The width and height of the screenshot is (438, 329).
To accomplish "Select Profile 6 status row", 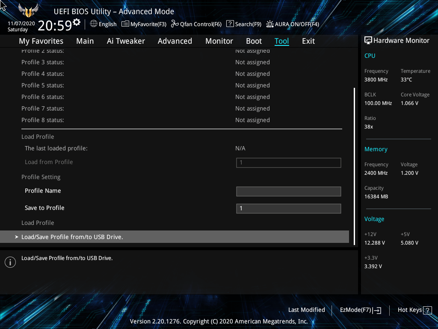I will pyautogui.click(x=181, y=97).
